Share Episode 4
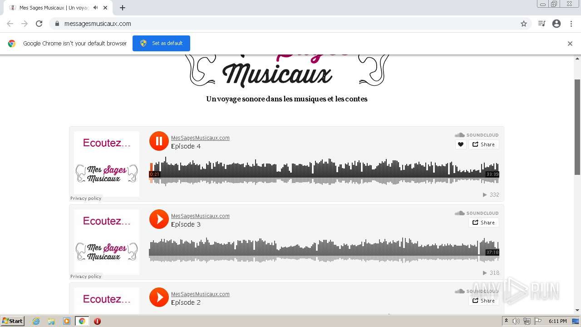 [x=484, y=144]
